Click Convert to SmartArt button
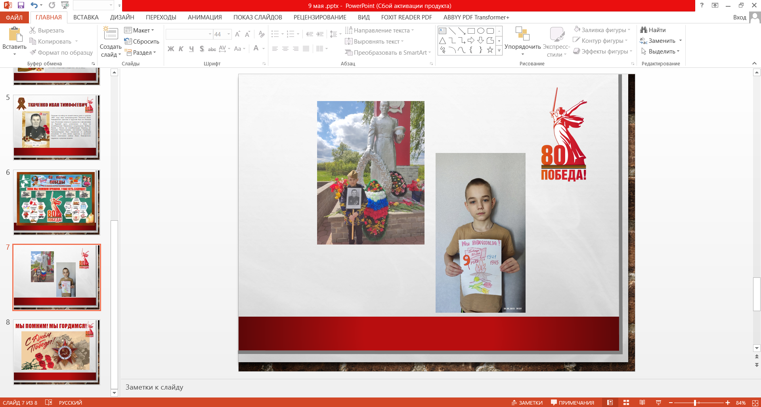761x407 pixels. [x=388, y=52]
